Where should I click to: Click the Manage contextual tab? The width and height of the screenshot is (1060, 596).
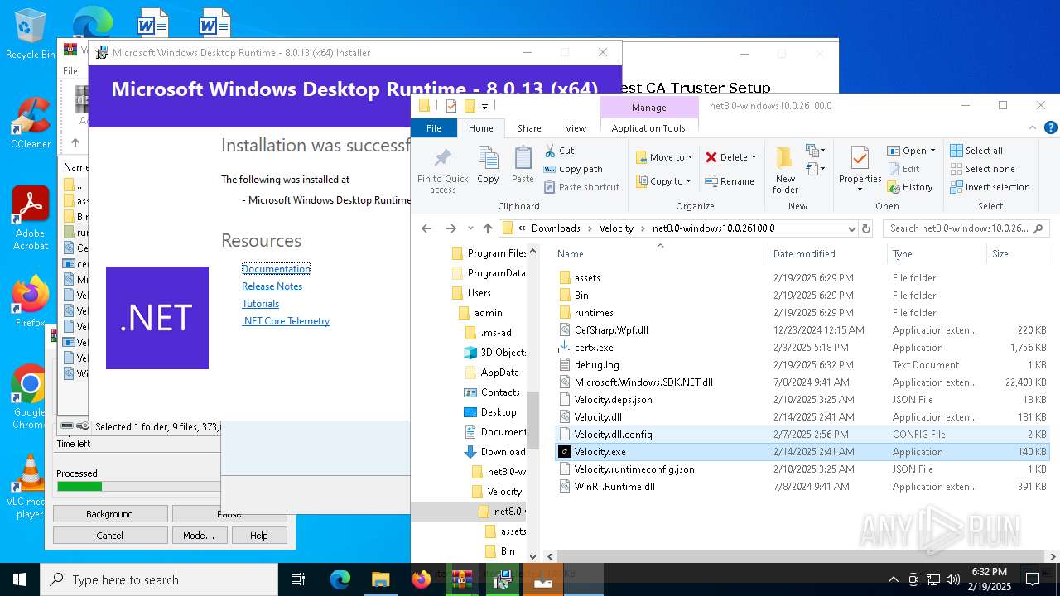[648, 108]
